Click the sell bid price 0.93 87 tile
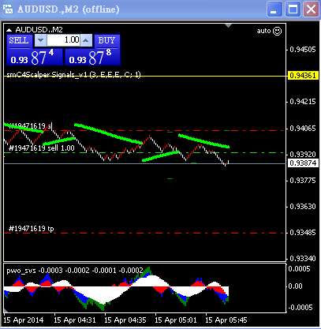This screenshot has width=321, height=329. point(35,57)
